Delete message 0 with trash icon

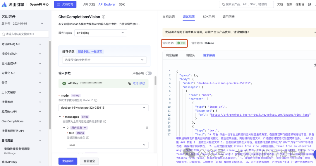tap(147, 128)
